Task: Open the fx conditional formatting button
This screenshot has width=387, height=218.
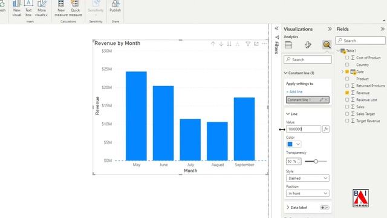Action: [326, 129]
